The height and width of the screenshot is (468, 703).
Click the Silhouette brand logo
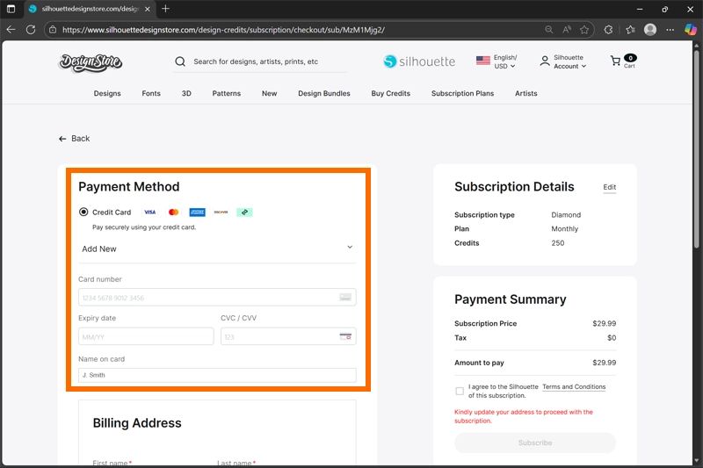[x=419, y=61]
